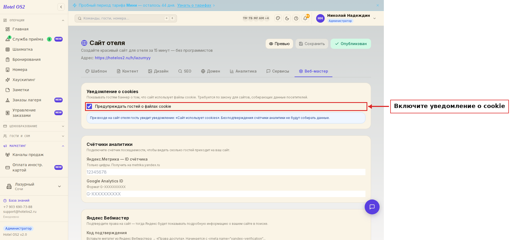Switch to the Дизайн tab
Screen dimensions: 515x240
coord(158,71)
